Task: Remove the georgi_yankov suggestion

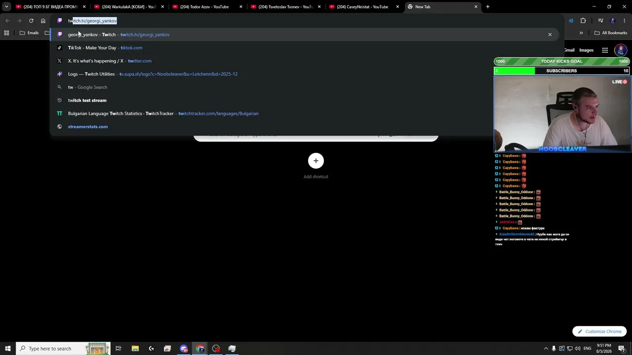Action: tap(550, 35)
